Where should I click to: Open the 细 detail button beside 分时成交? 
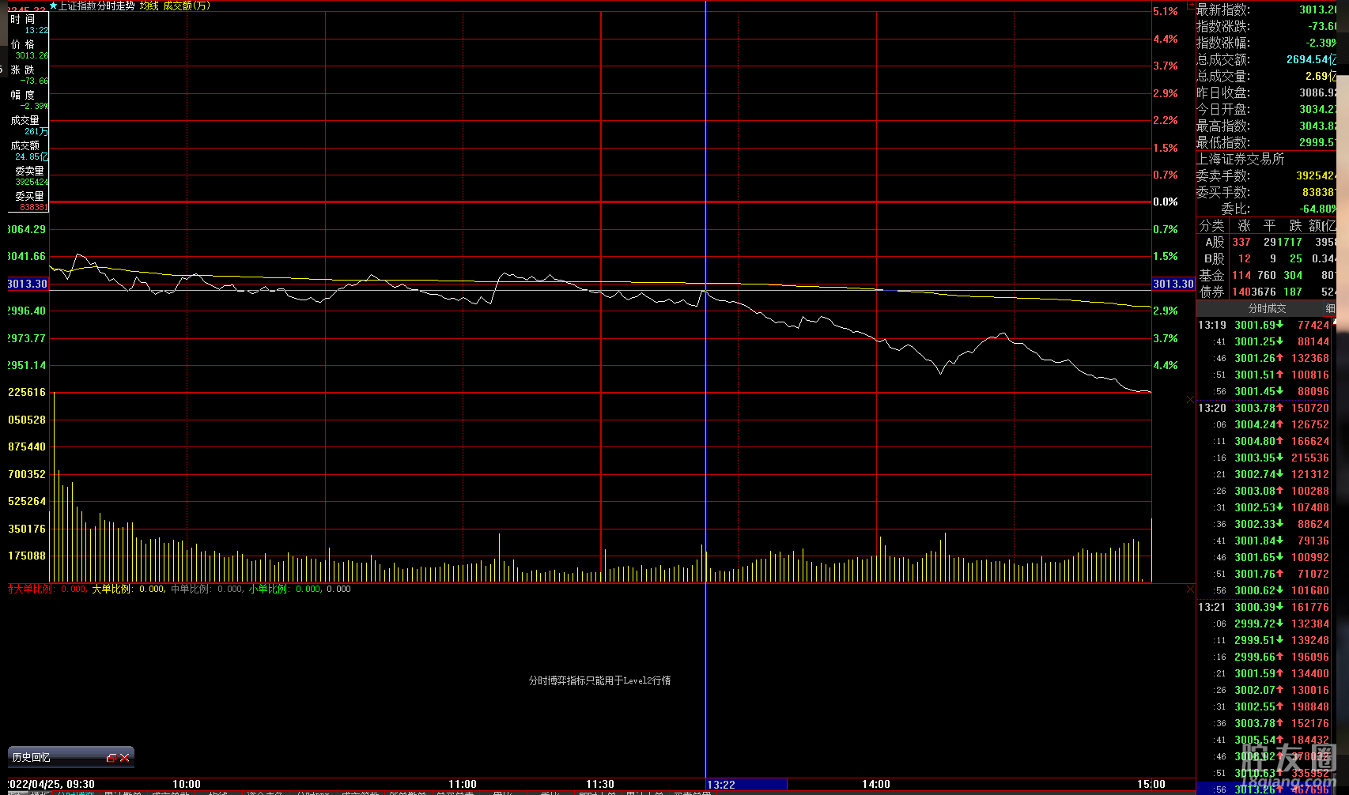pyautogui.click(x=1330, y=308)
